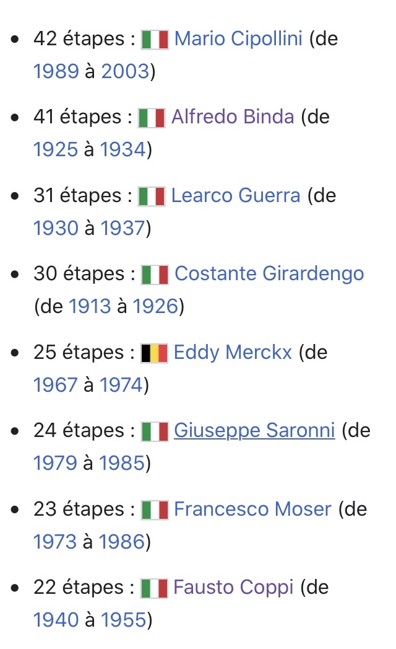The width and height of the screenshot is (396, 649).
Task: Visit the Francesco Moser link
Action: (x=252, y=510)
